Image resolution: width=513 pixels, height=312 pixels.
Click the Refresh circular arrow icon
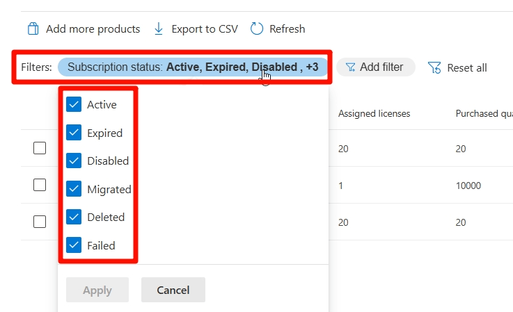pyautogui.click(x=257, y=29)
